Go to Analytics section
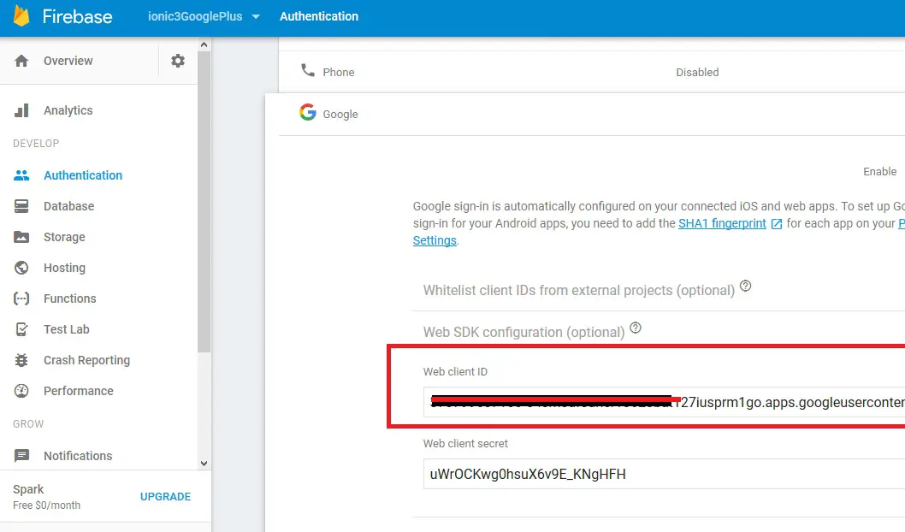Viewport: 905px width, 532px height. (x=68, y=110)
